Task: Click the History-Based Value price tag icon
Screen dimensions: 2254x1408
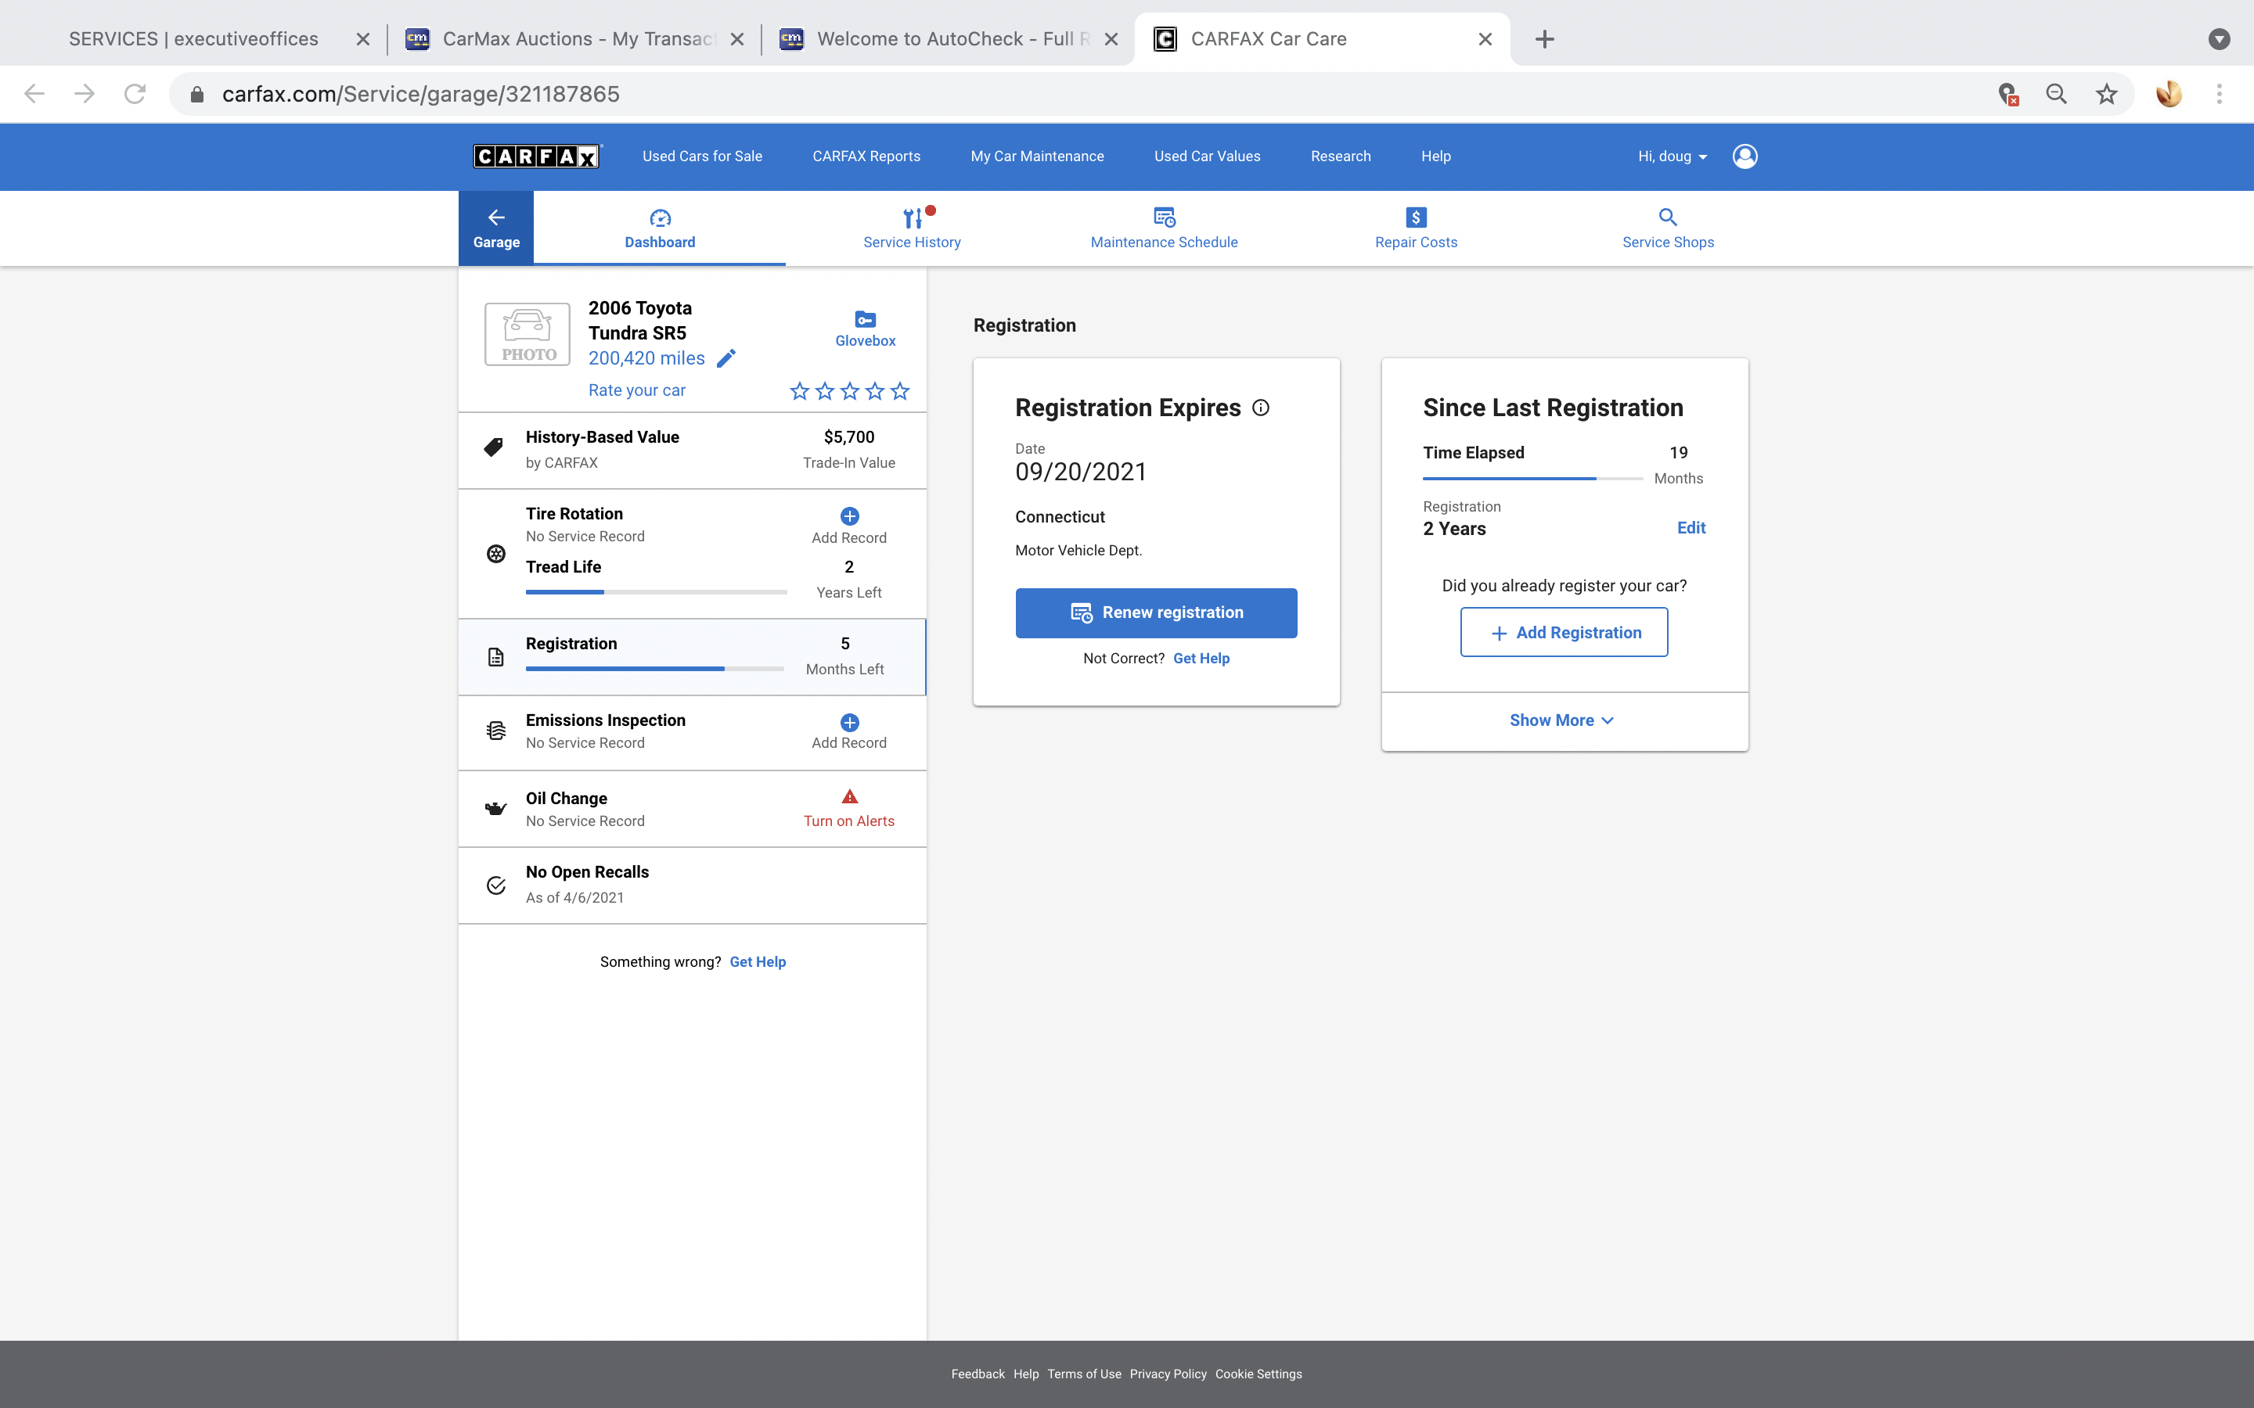Action: [495, 448]
